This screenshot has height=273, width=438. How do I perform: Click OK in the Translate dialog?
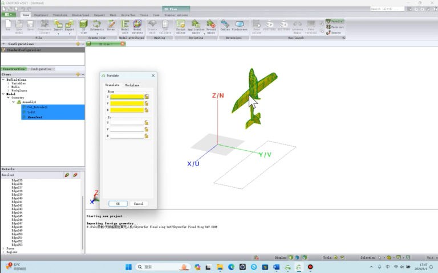tap(118, 204)
